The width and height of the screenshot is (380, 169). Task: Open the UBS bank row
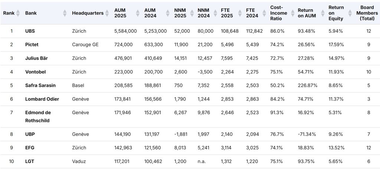pyautogui.click(x=190, y=31)
